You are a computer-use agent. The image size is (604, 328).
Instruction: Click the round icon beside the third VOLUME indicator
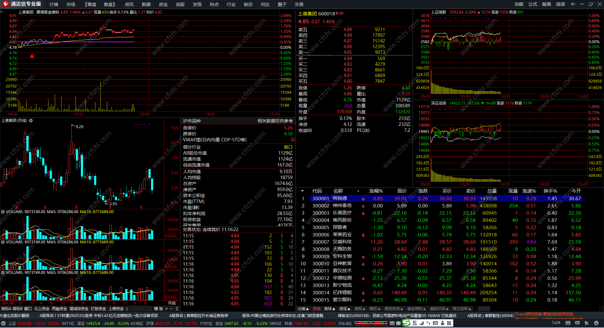[x=3, y=273]
